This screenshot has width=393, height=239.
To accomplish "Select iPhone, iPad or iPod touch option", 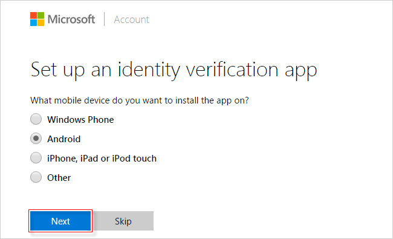I will point(36,158).
